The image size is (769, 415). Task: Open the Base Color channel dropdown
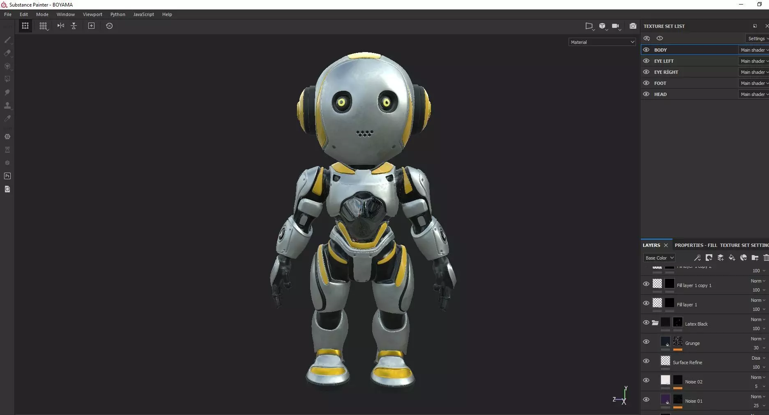659,258
